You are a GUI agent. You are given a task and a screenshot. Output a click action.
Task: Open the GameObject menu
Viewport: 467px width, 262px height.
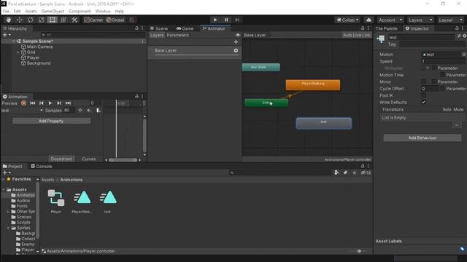click(x=53, y=12)
